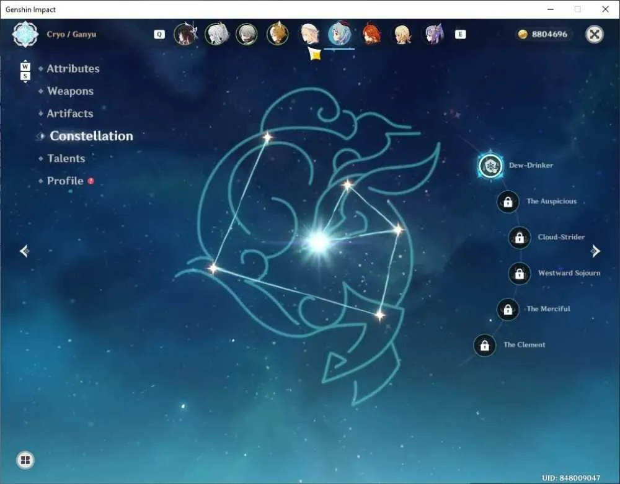Open the Talents section
The height and width of the screenshot is (484, 620).
click(x=66, y=158)
